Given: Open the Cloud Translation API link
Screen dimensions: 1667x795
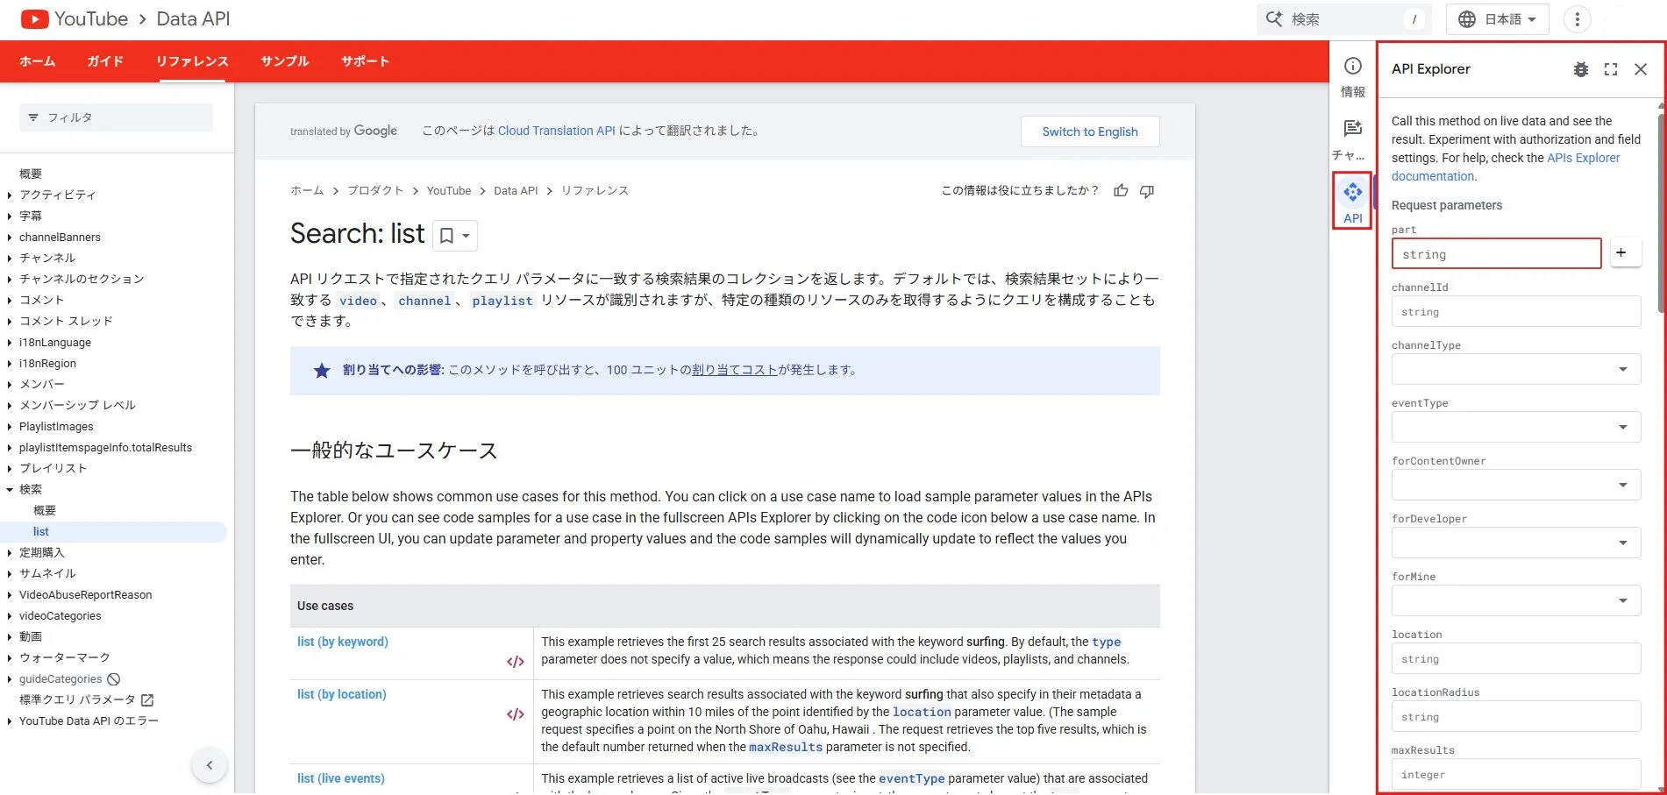Looking at the screenshot, I should pos(557,131).
